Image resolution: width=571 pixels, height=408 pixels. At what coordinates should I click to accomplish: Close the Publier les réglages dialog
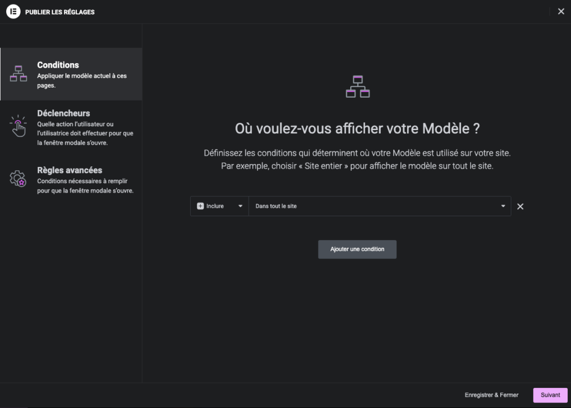point(561,12)
